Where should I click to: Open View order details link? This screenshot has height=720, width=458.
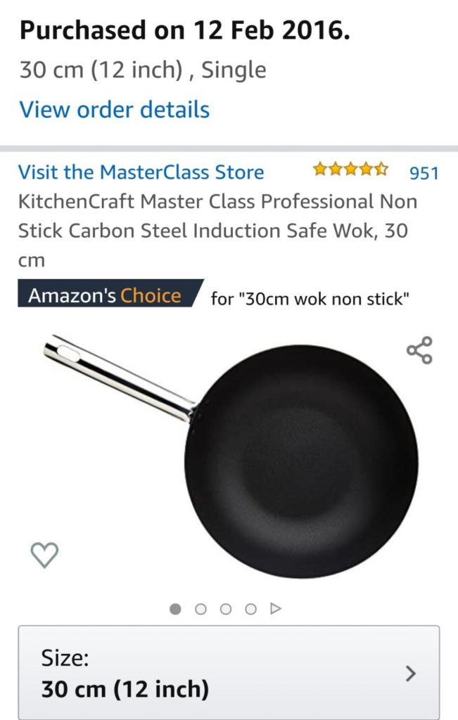click(115, 110)
